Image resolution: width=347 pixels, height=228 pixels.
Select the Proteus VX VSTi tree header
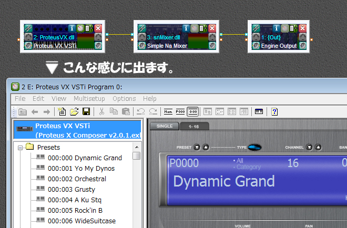click(77, 130)
